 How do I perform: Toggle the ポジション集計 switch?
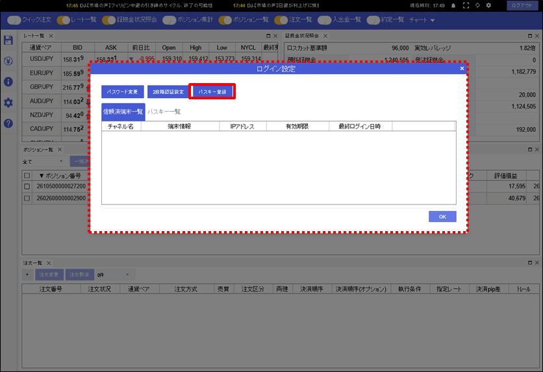[170, 20]
